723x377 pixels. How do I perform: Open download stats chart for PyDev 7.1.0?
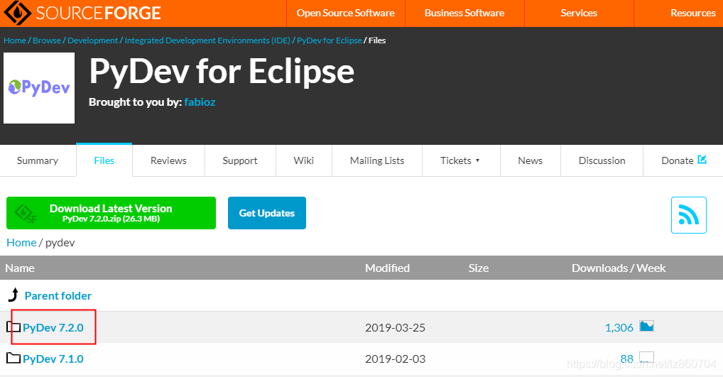coord(646,357)
